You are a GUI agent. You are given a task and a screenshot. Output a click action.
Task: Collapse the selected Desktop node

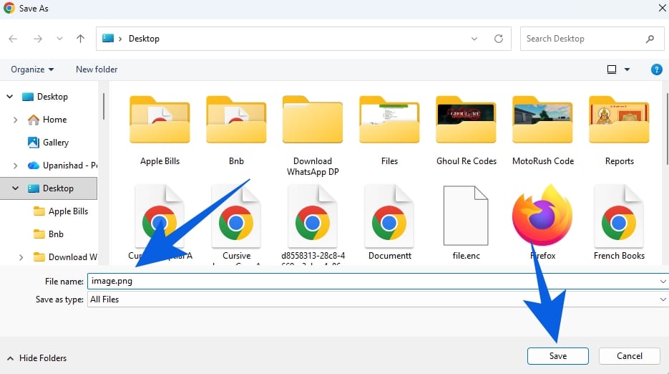[15, 188]
